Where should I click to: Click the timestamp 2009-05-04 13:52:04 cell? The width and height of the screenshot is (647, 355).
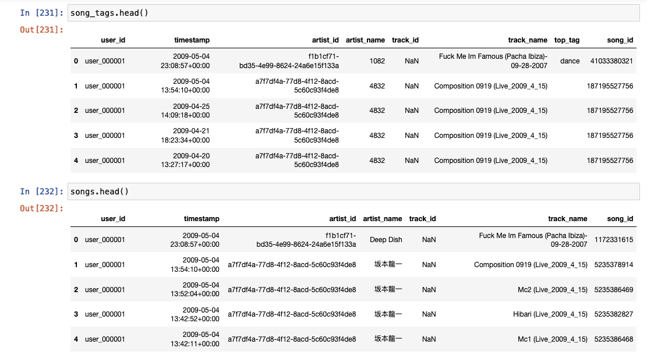pyautogui.click(x=195, y=289)
